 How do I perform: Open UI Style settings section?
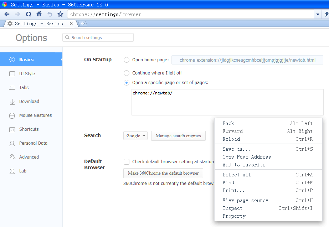[31, 74]
